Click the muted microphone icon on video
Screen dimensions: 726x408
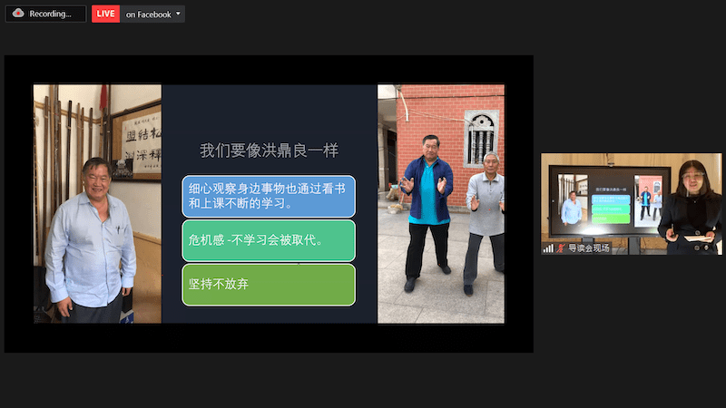click(560, 248)
